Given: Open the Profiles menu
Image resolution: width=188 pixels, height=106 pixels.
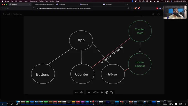Looking at the screenshot, I should (41, 1).
